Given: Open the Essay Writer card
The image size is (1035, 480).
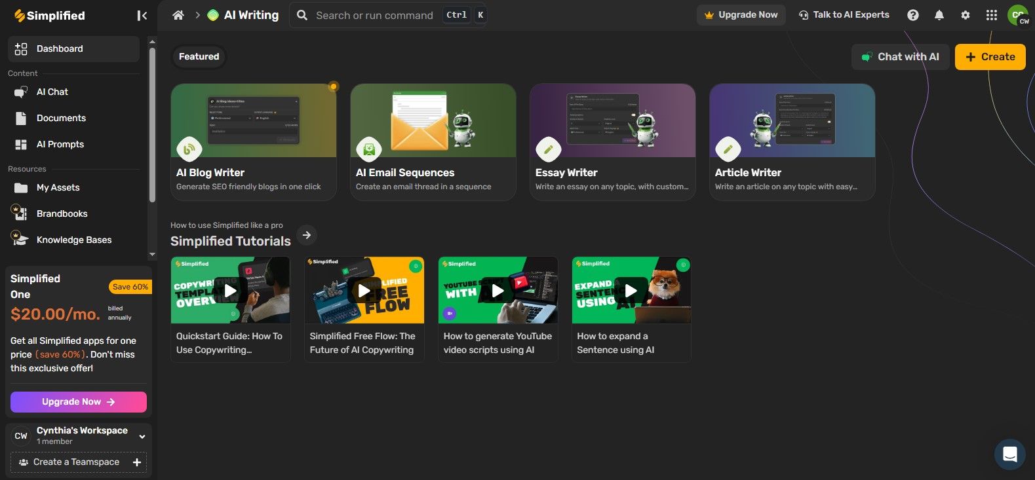Looking at the screenshot, I should (x=613, y=142).
